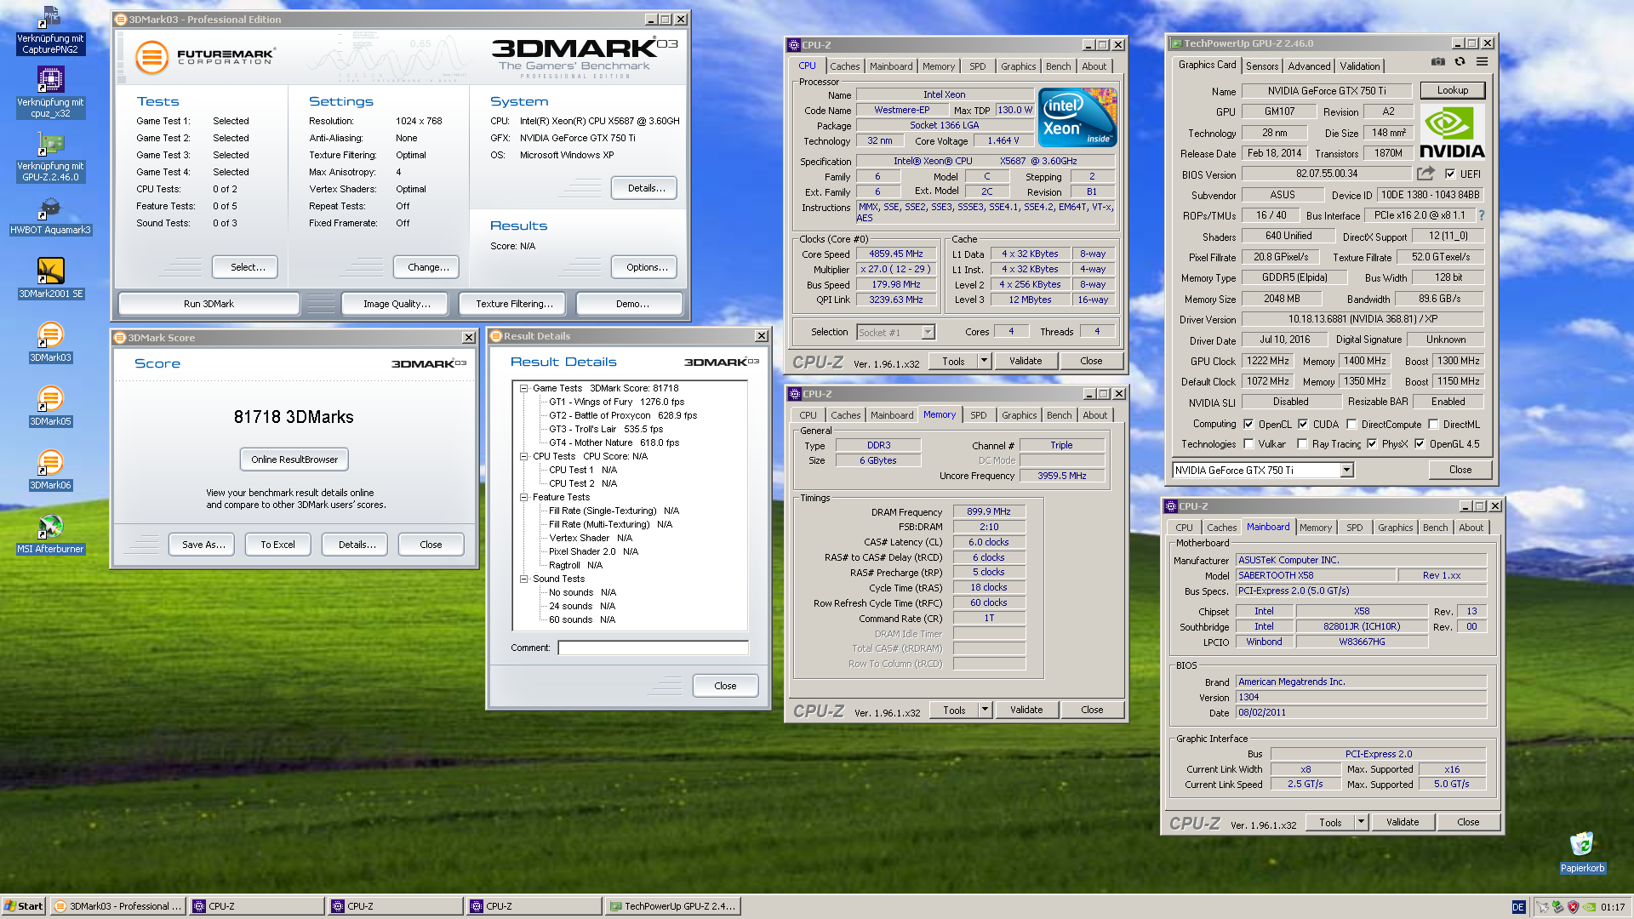Switch to Sensors tab in GPU-Z
Screen dimensions: 1634x919
pyautogui.click(x=1262, y=66)
